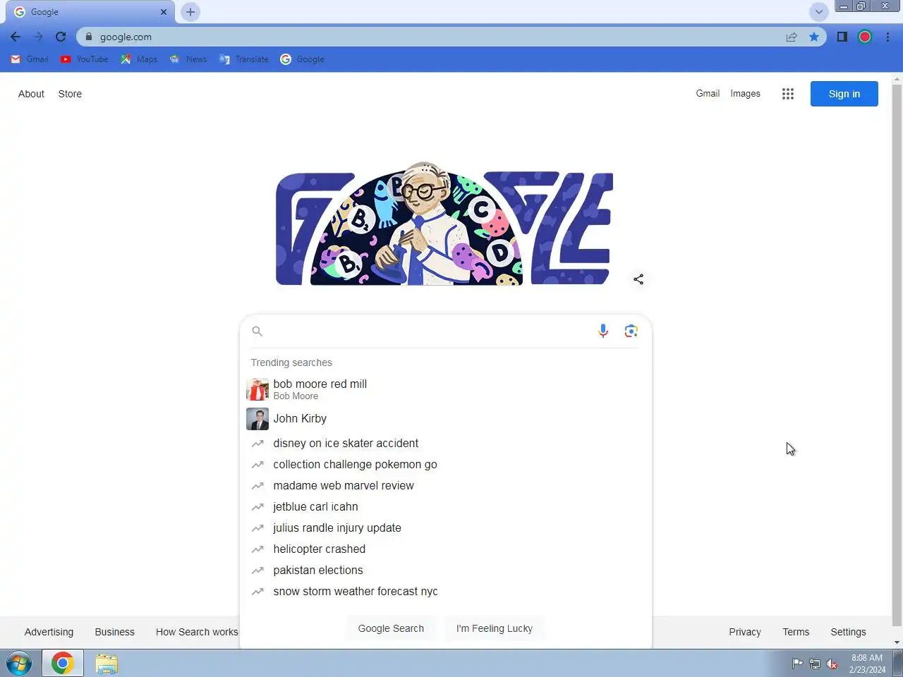Image resolution: width=903 pixels, height=677 pixels.
Task: Select the pakistan elections suggestion
Action: click(445, 571)
